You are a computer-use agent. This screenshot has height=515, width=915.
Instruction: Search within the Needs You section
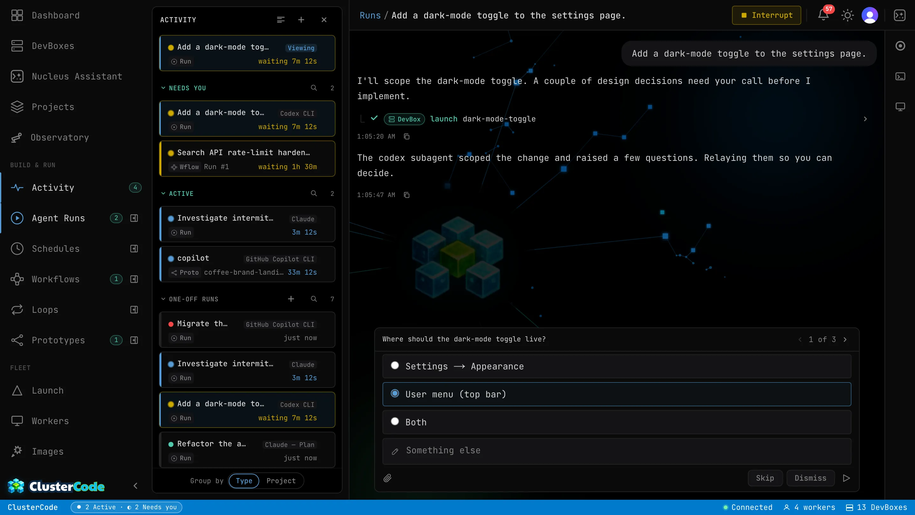(314, 88)
